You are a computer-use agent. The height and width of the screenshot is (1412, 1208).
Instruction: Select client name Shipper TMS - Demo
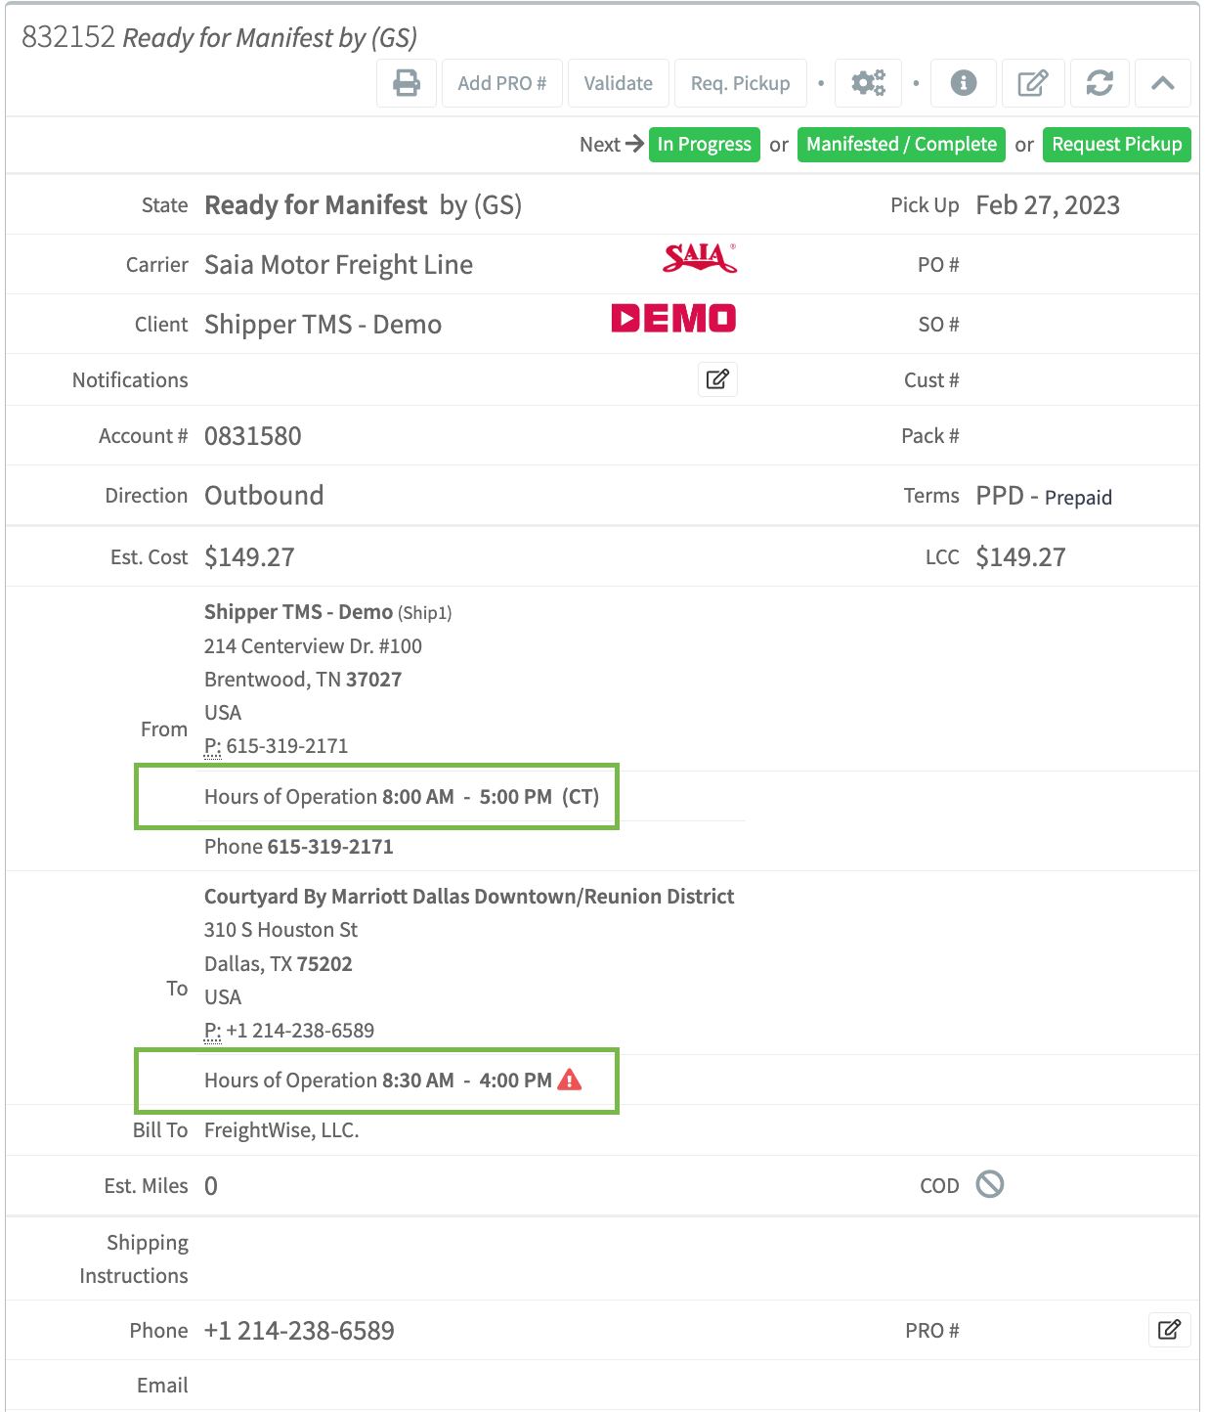pyautogui.click(x=323, y=325)
